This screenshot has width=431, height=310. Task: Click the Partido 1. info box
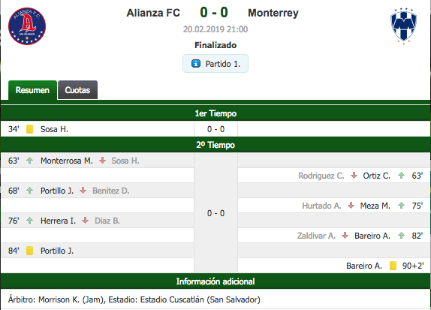click(215, 64)
